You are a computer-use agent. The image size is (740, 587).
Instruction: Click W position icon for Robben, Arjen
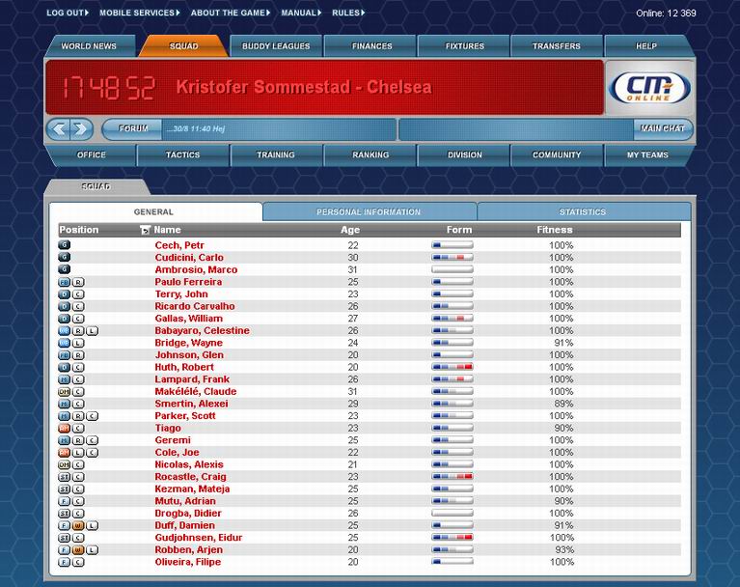click(x=78, y=549)
